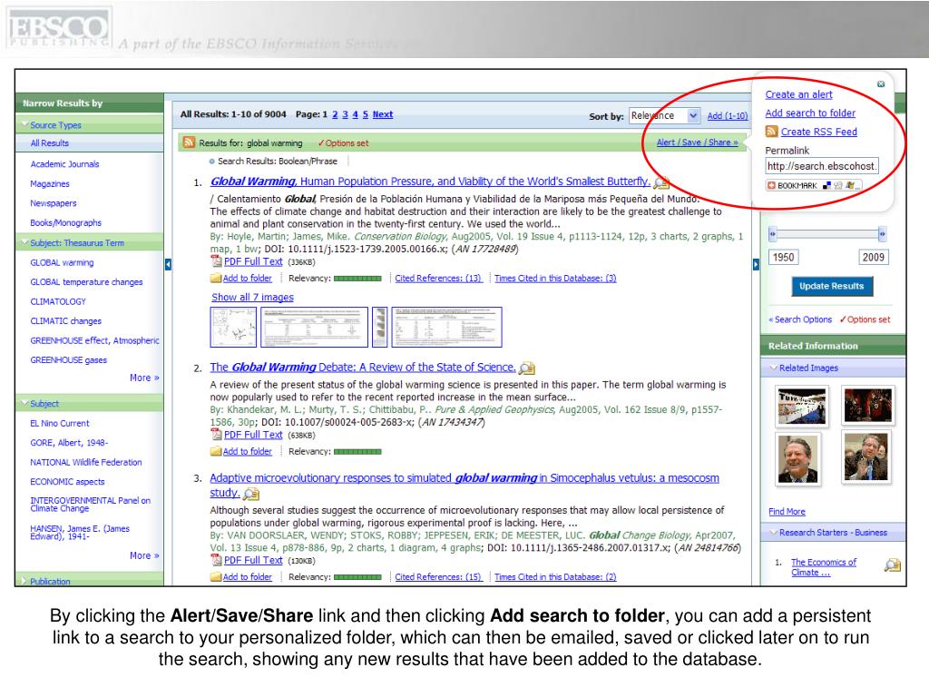
Task: Collapse the Subject: Thesaurus Term section
Action: click(24, 242)
